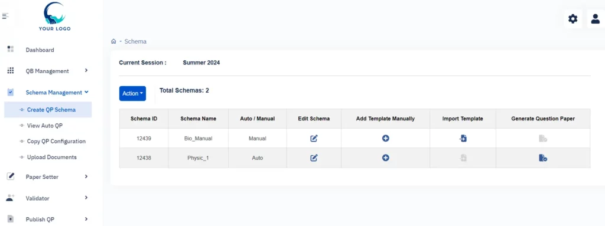Edit schema for Bio_Manual row
The height and width of the screenshot is (226, 605).
314,138
